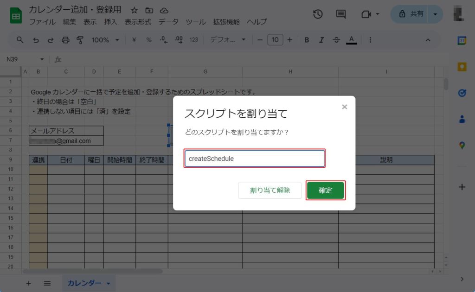Click the green 確定 button

click(326, 190)
